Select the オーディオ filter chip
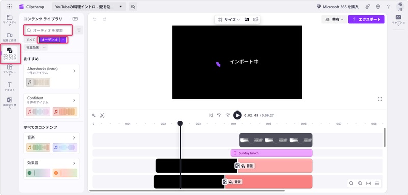The image size is (408, 195). point(49,40)
